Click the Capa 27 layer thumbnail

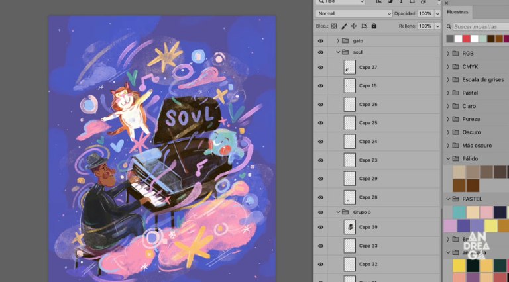350,68
